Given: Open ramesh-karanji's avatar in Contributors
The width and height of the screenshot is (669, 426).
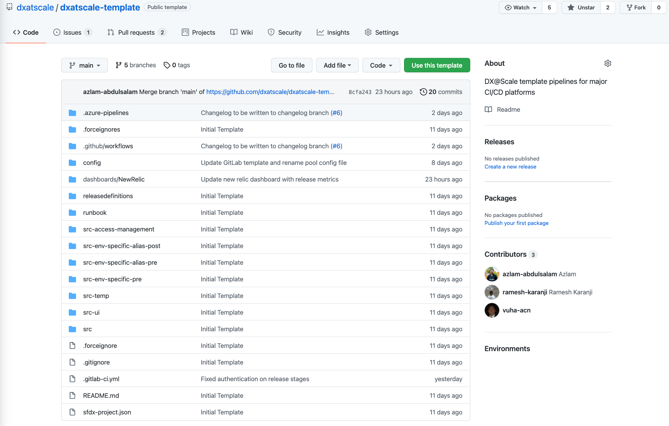Looking at the screenshot, I should (492, 292).
